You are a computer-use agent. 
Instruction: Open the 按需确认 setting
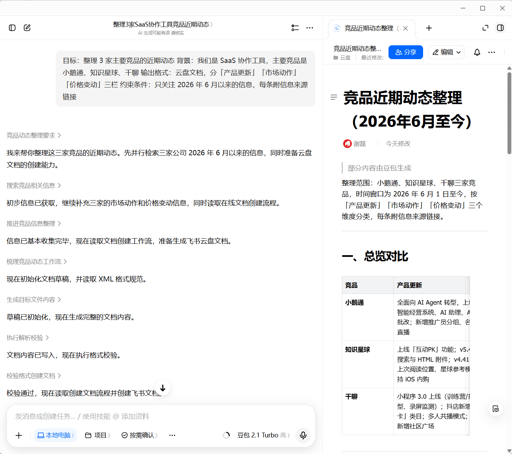tap(140, 435)
